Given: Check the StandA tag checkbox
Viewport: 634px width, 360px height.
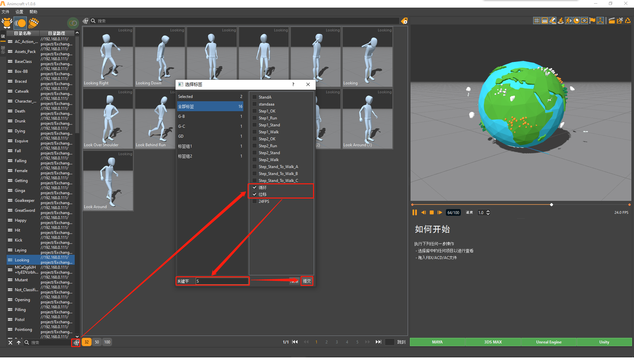Looking at the screenshot, I should pyautogui.click(x=255, y=97).
